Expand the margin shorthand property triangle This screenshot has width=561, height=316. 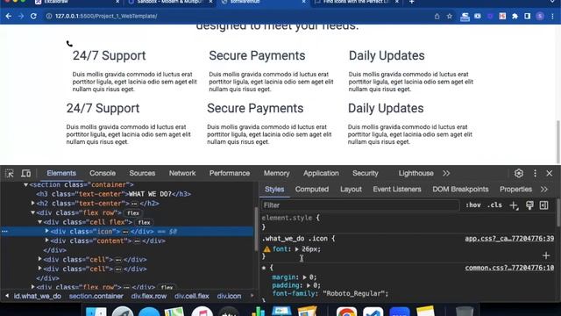point(305,277)
